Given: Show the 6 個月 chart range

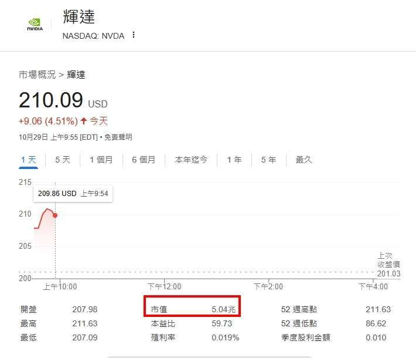Looking at the screenshot, I should 144,160.
